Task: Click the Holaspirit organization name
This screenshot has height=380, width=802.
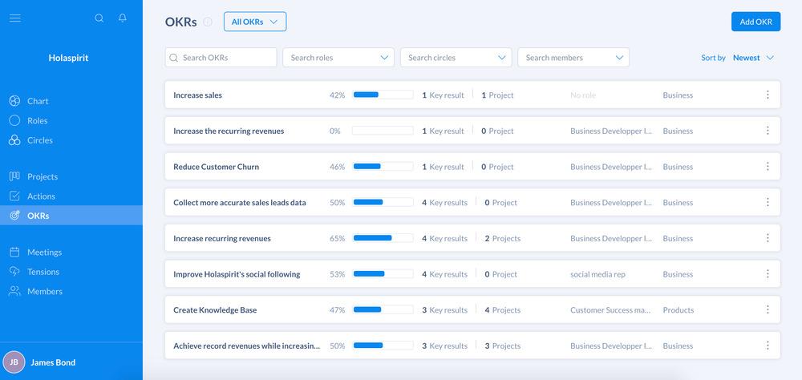Action: coord(68,58)
